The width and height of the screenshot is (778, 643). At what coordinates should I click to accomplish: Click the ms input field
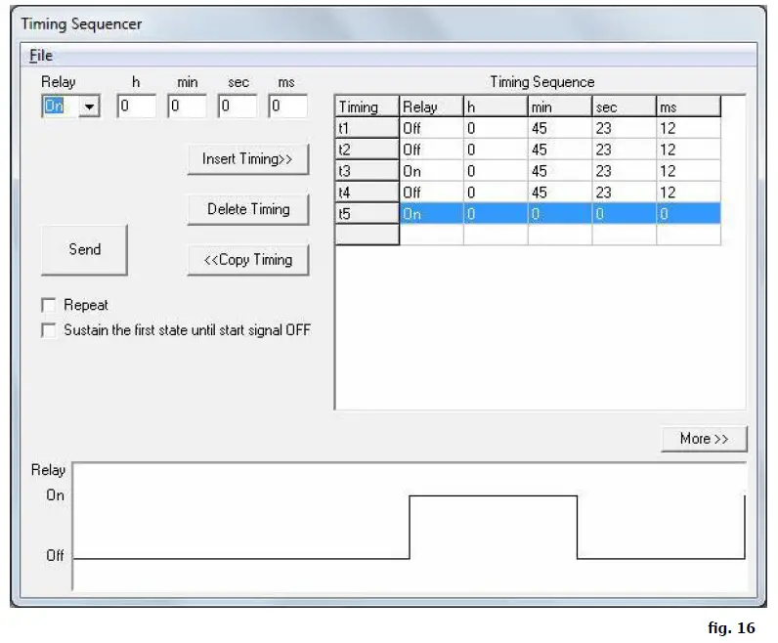[x=288, y=107]
